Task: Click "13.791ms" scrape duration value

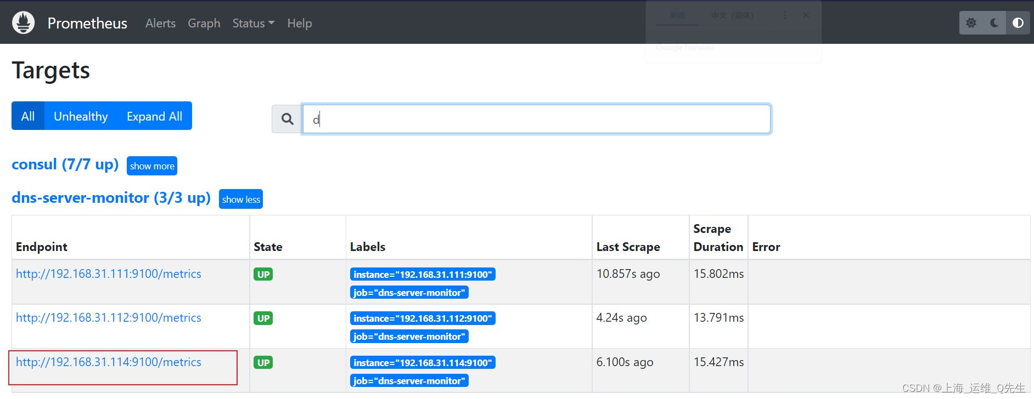Action: click(x=719, y=318)
